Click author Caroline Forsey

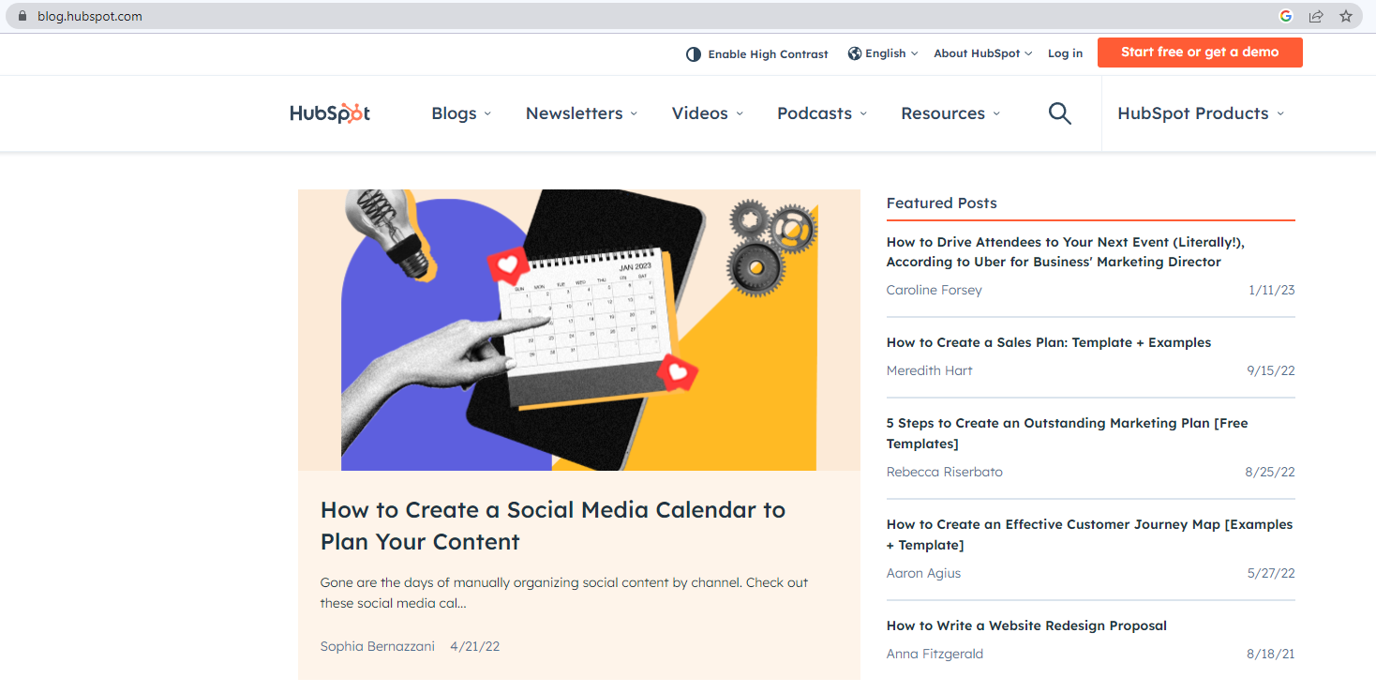click(x=935, y=290)
